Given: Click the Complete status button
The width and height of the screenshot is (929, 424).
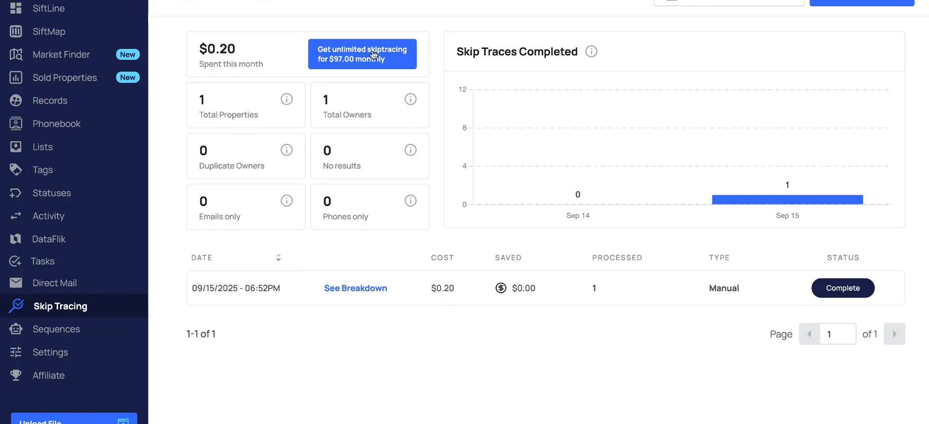Looking at the screenshot, I should [843, 288].
